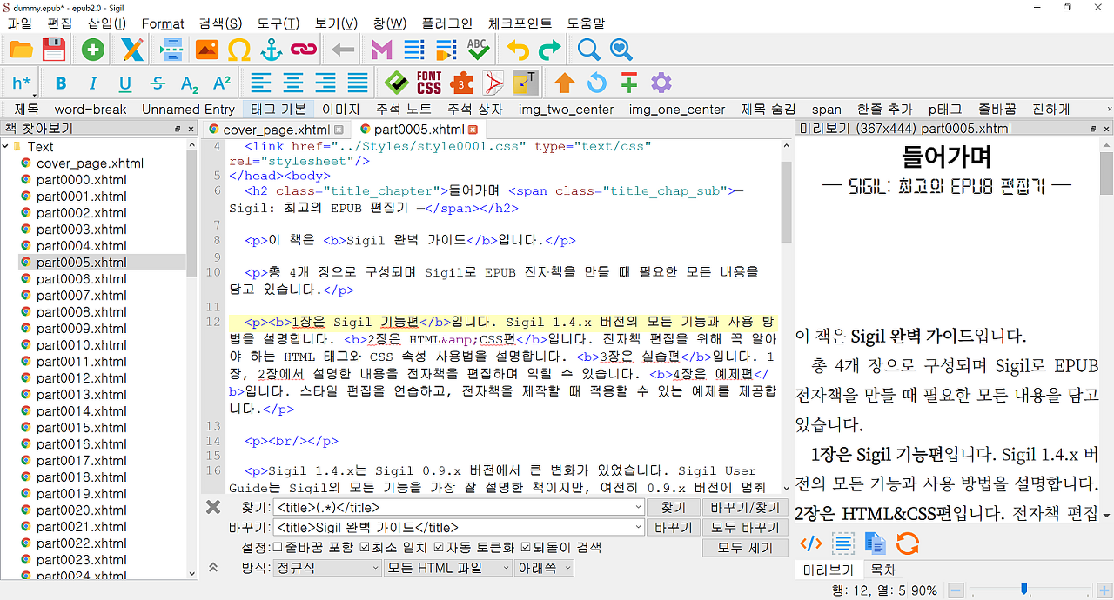The height and width of the screenshot is (600, 1114).
Task: Click the split-at-cursor toolbar icon
Action: 171,50
